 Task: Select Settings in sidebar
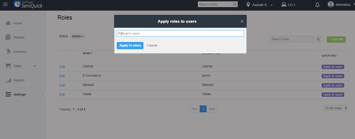click(x=20, y=95)
